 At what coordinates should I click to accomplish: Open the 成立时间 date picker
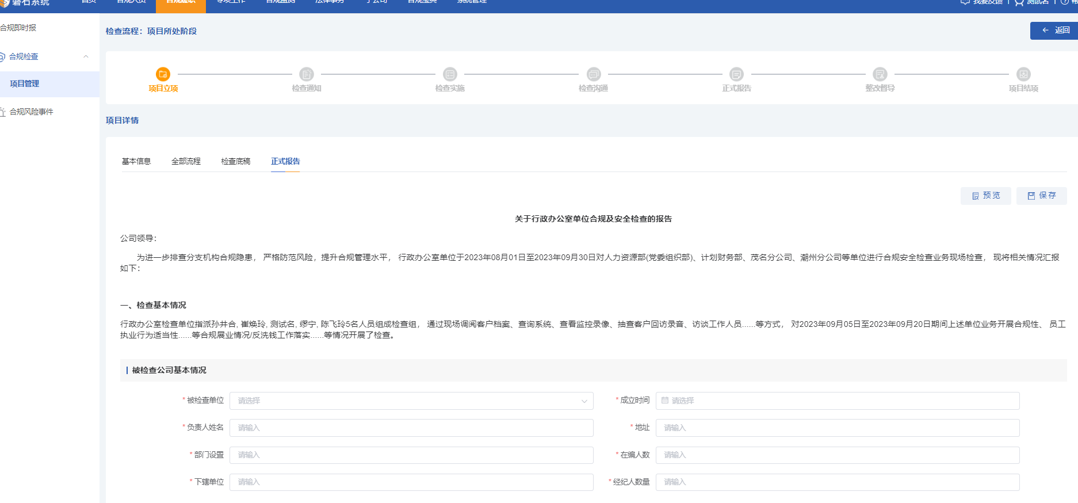pos(838,401)
